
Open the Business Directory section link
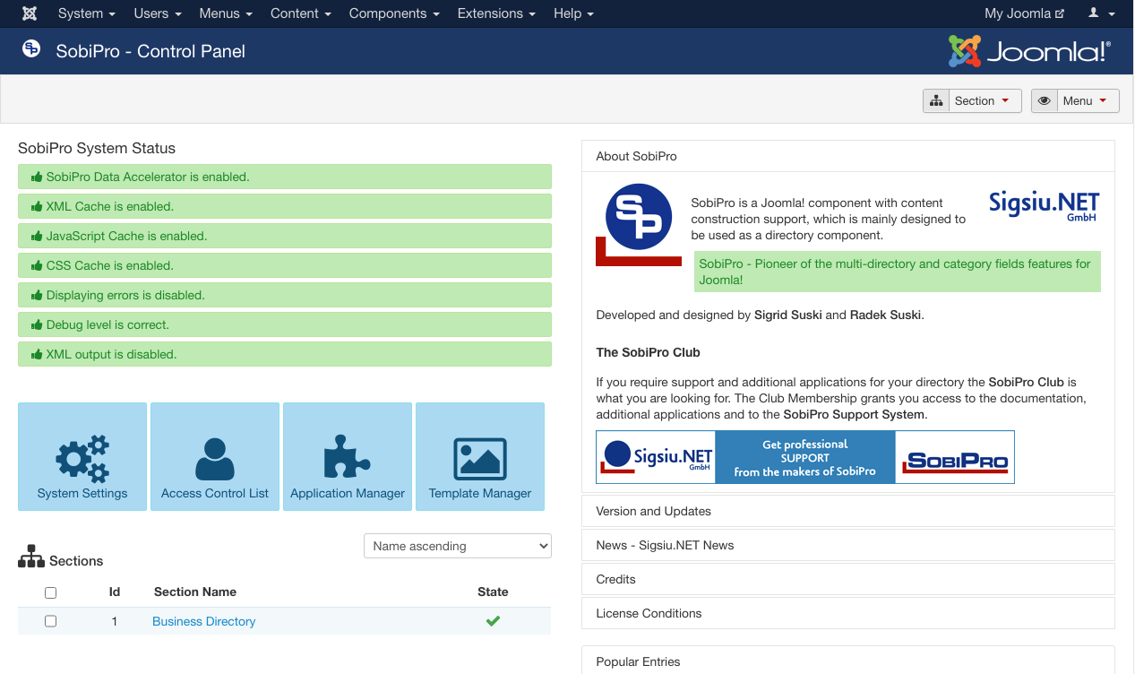tap(203, 621)
